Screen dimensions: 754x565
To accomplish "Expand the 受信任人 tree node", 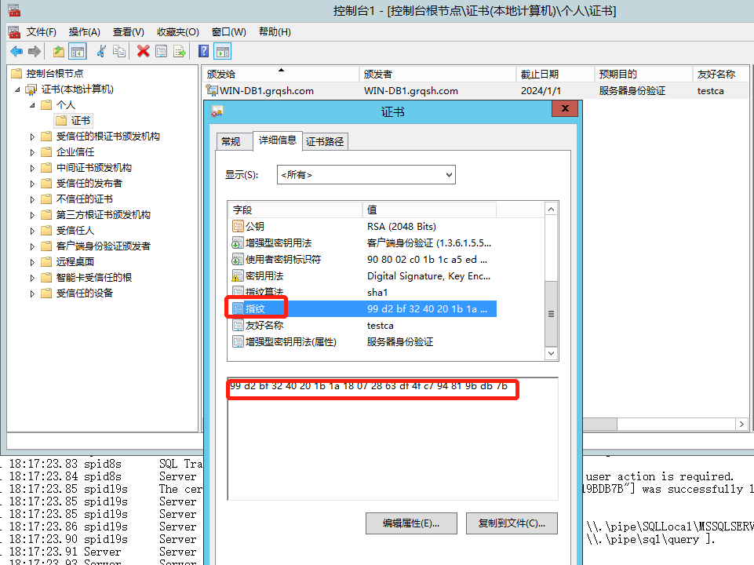I will point(32,231).
